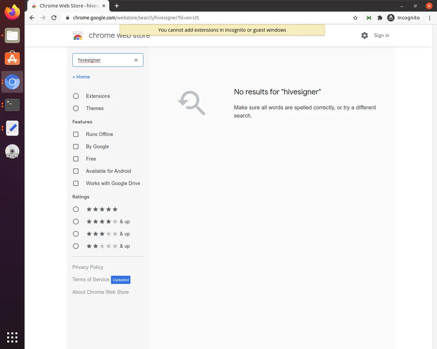Viewport: 437px width, 349px height.
Task: Clear the hivesigner search text
Action: click(x=136, y=60)
